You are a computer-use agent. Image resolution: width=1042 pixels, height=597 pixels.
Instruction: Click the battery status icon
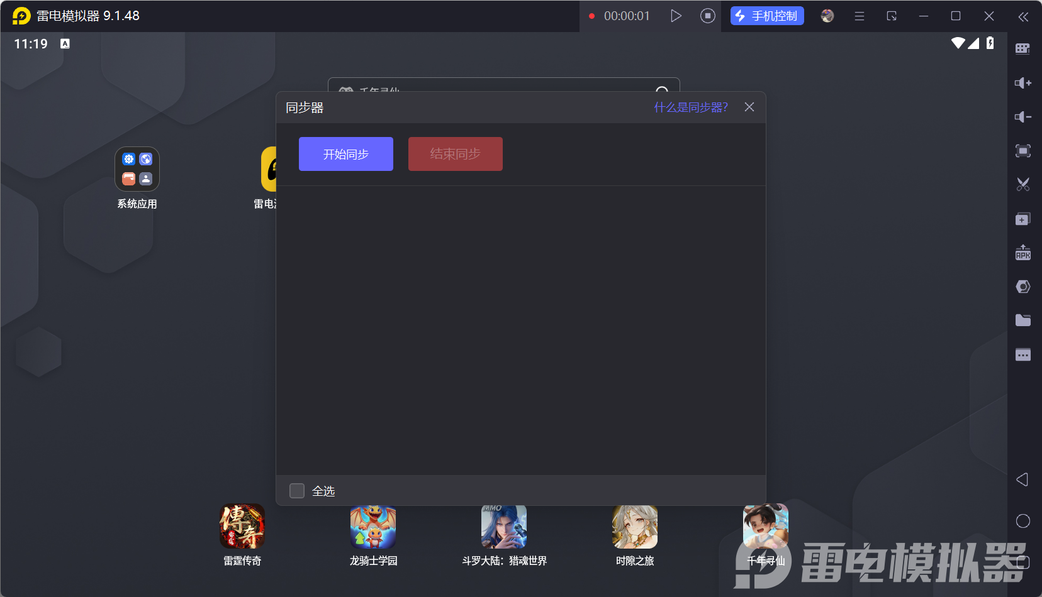990,43
